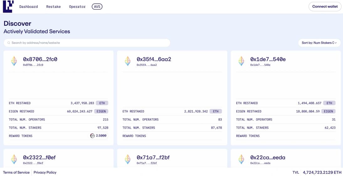Open the Dashboard tab
Screen dimensions: 343x176
pyautogui.click(x=29, y=7)
